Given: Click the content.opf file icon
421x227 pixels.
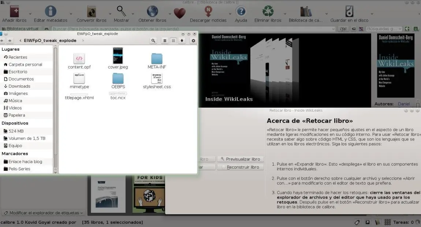Looking at the screenshot, I should [79, 58].
